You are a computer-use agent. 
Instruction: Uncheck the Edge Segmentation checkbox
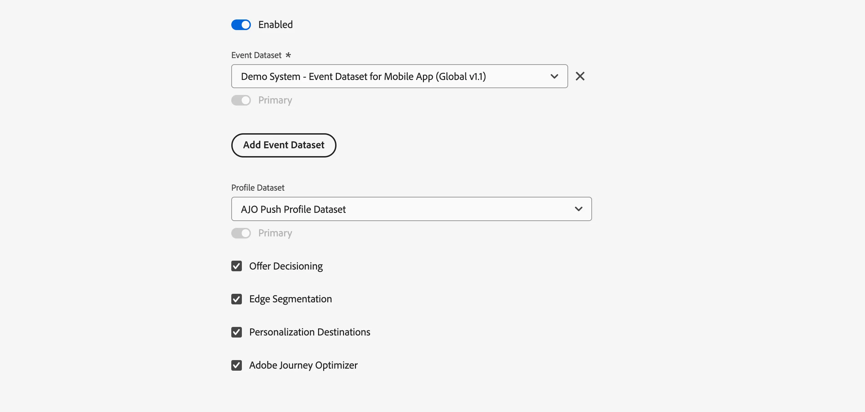point(236,299)
